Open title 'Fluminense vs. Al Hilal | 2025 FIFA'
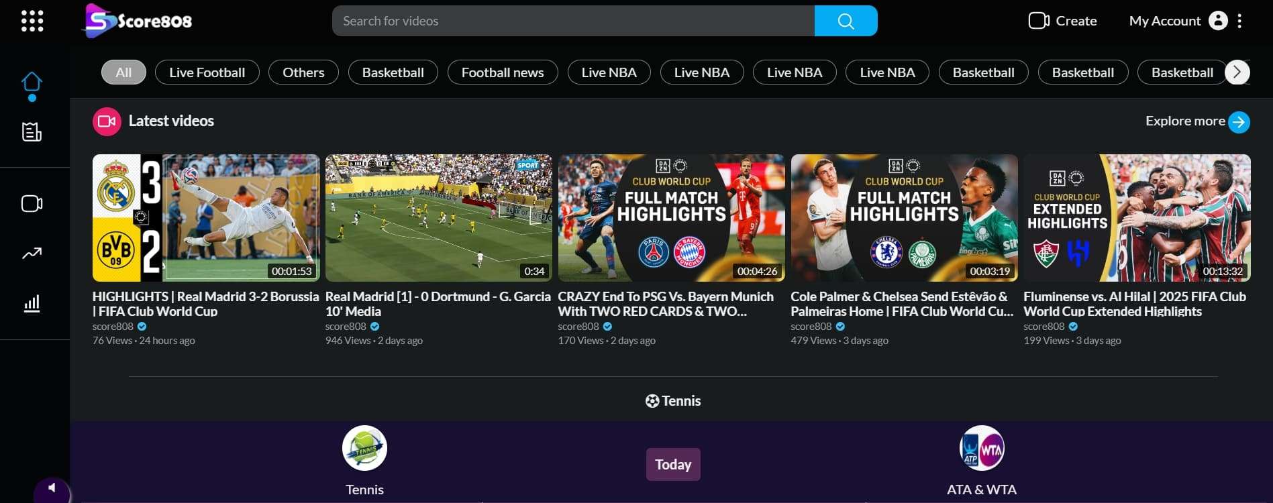Screen dimensions: 1273x503 pyautogui.click(x=1135, y=304)
